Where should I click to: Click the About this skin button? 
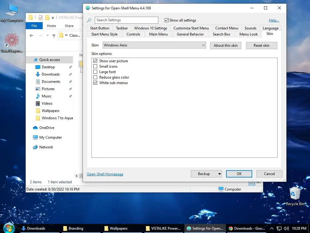click(x=226, y=46)
